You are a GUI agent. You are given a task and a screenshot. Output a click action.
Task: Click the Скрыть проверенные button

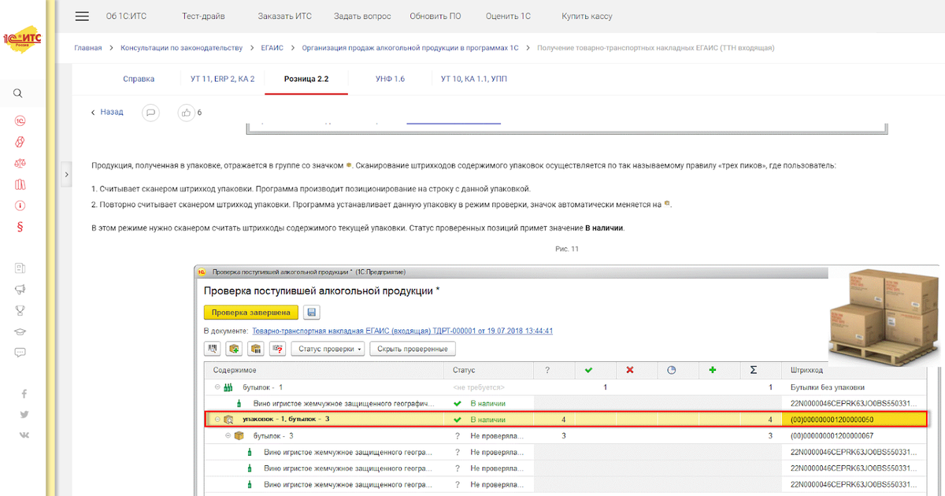[413, 349]
